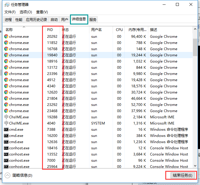Click Windows 命令处理程序 description for PID 7388
Screen dimensions: 200x185
point(169,130)
